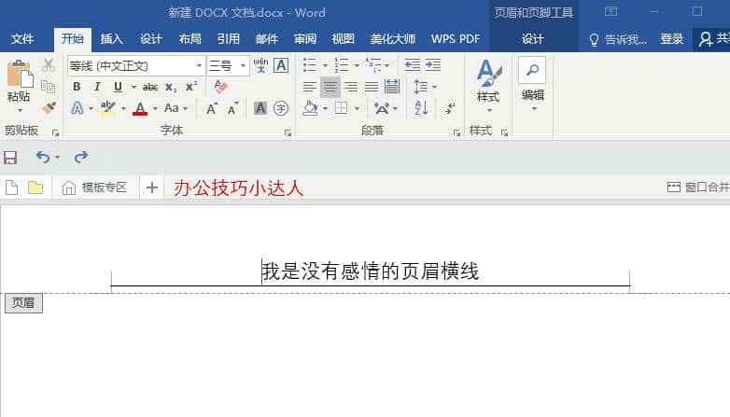
Task: Toggle superscript formatting
Action: pos(191,87)
